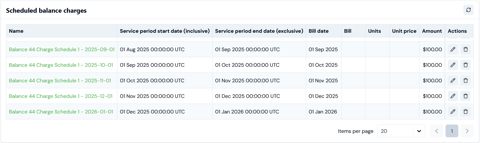The width and height of the screenshot is (480, 143).
Task: Edit the 2025-11-01 charge schedule row
Action: [453, 80]
